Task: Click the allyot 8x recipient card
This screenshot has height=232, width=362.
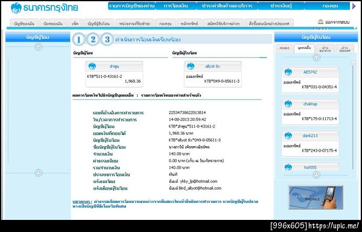Action: 212,74
